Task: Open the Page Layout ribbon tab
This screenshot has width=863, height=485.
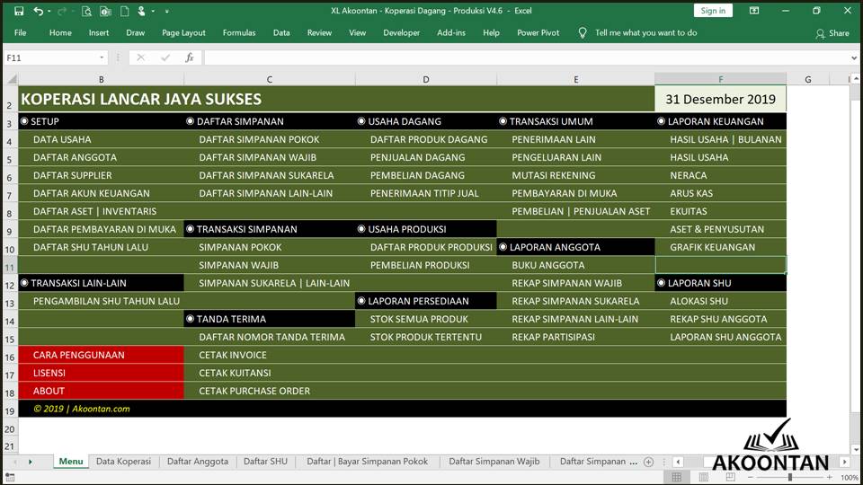Action: point(183,33)
